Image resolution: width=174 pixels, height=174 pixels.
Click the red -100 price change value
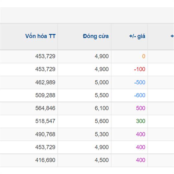click(139, 69)
